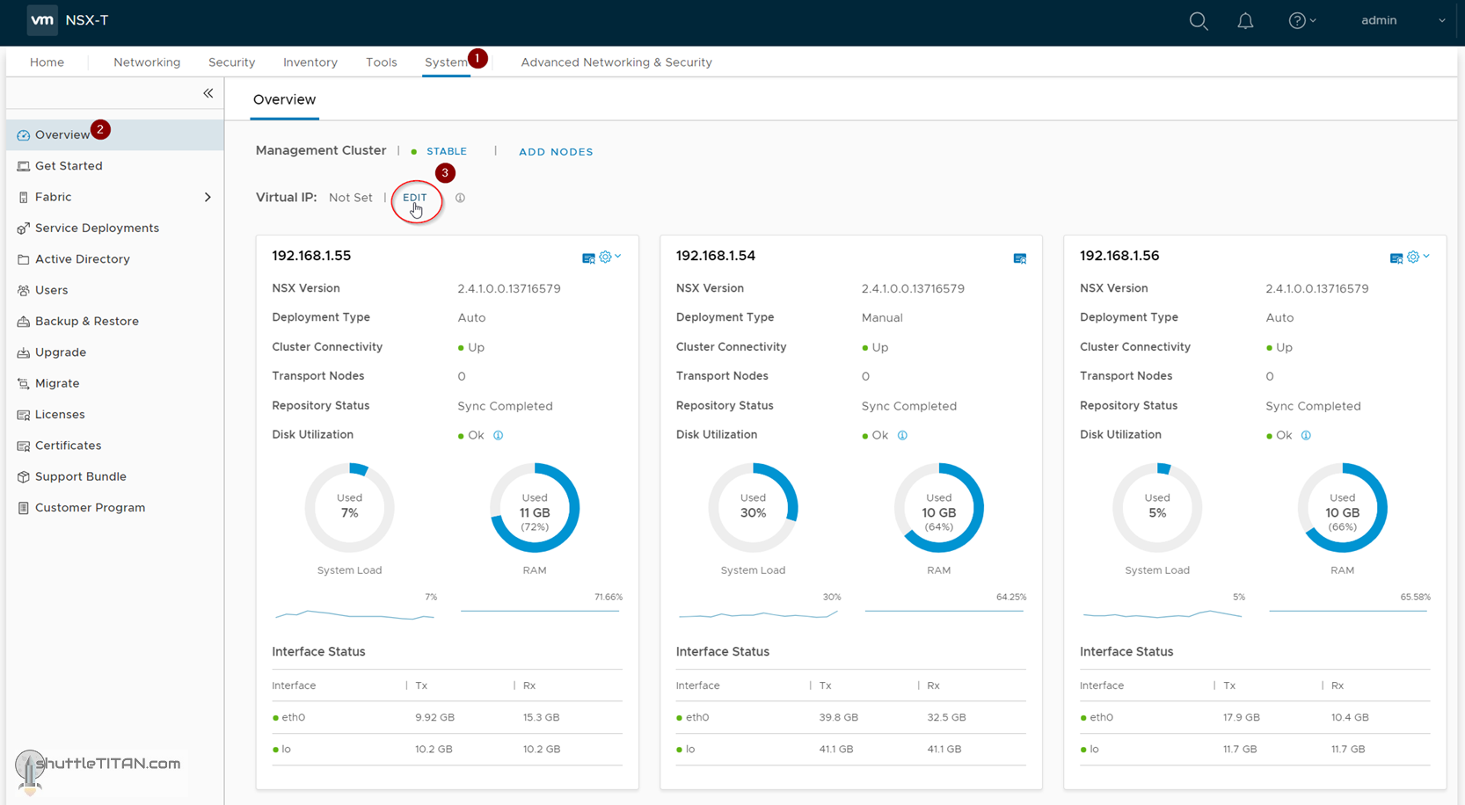This screenshot has width=1465, height=805.
Task: Click the info icon beside the Virtual IP EDIT link
Action: (460, 197)
